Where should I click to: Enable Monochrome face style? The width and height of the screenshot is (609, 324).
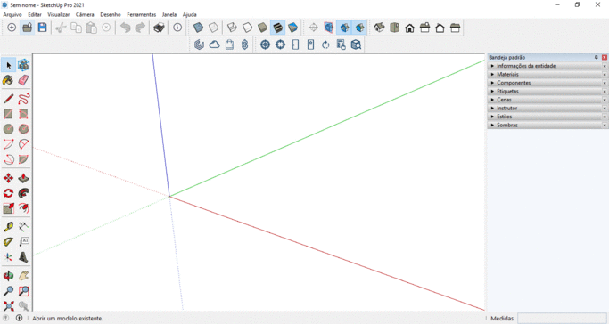click(x=292, y=28)
